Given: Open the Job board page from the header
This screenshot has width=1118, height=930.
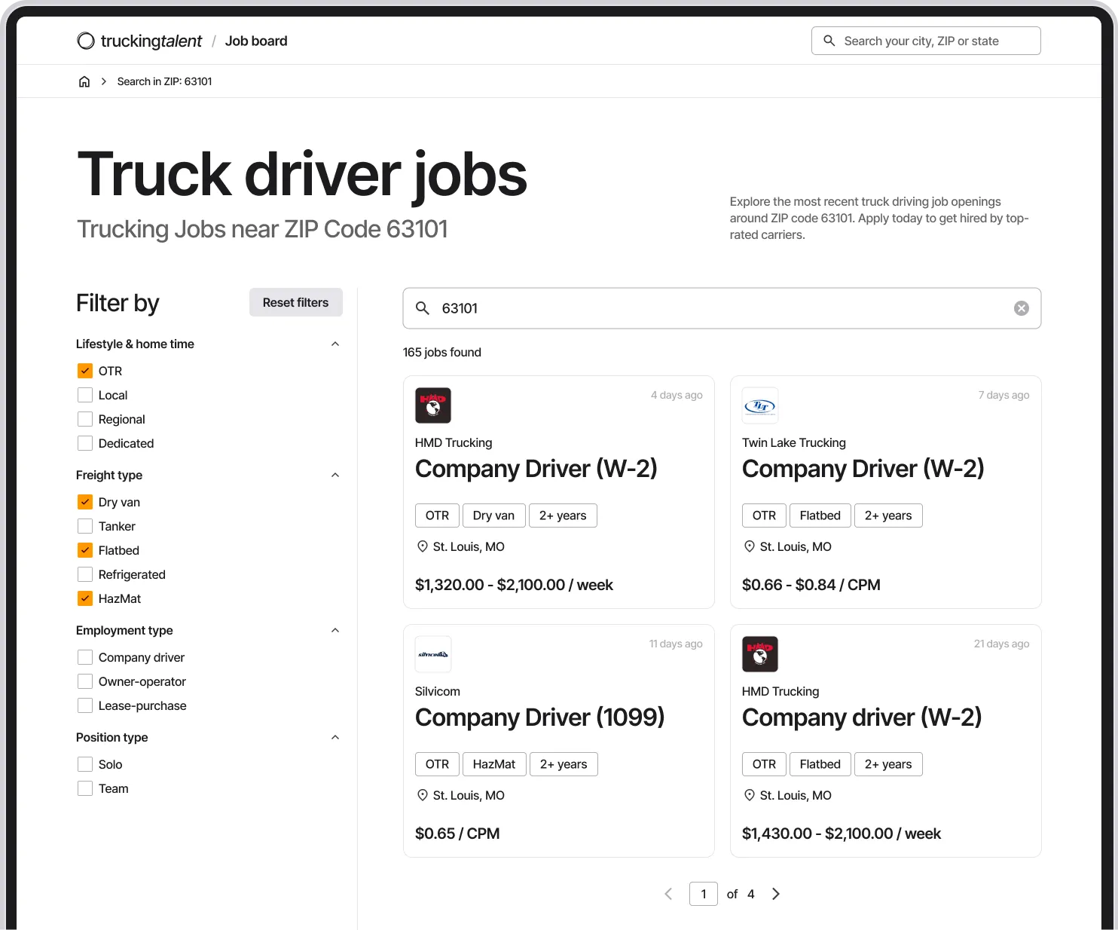Looking at the screenshot, I should [x=256, y=41].
